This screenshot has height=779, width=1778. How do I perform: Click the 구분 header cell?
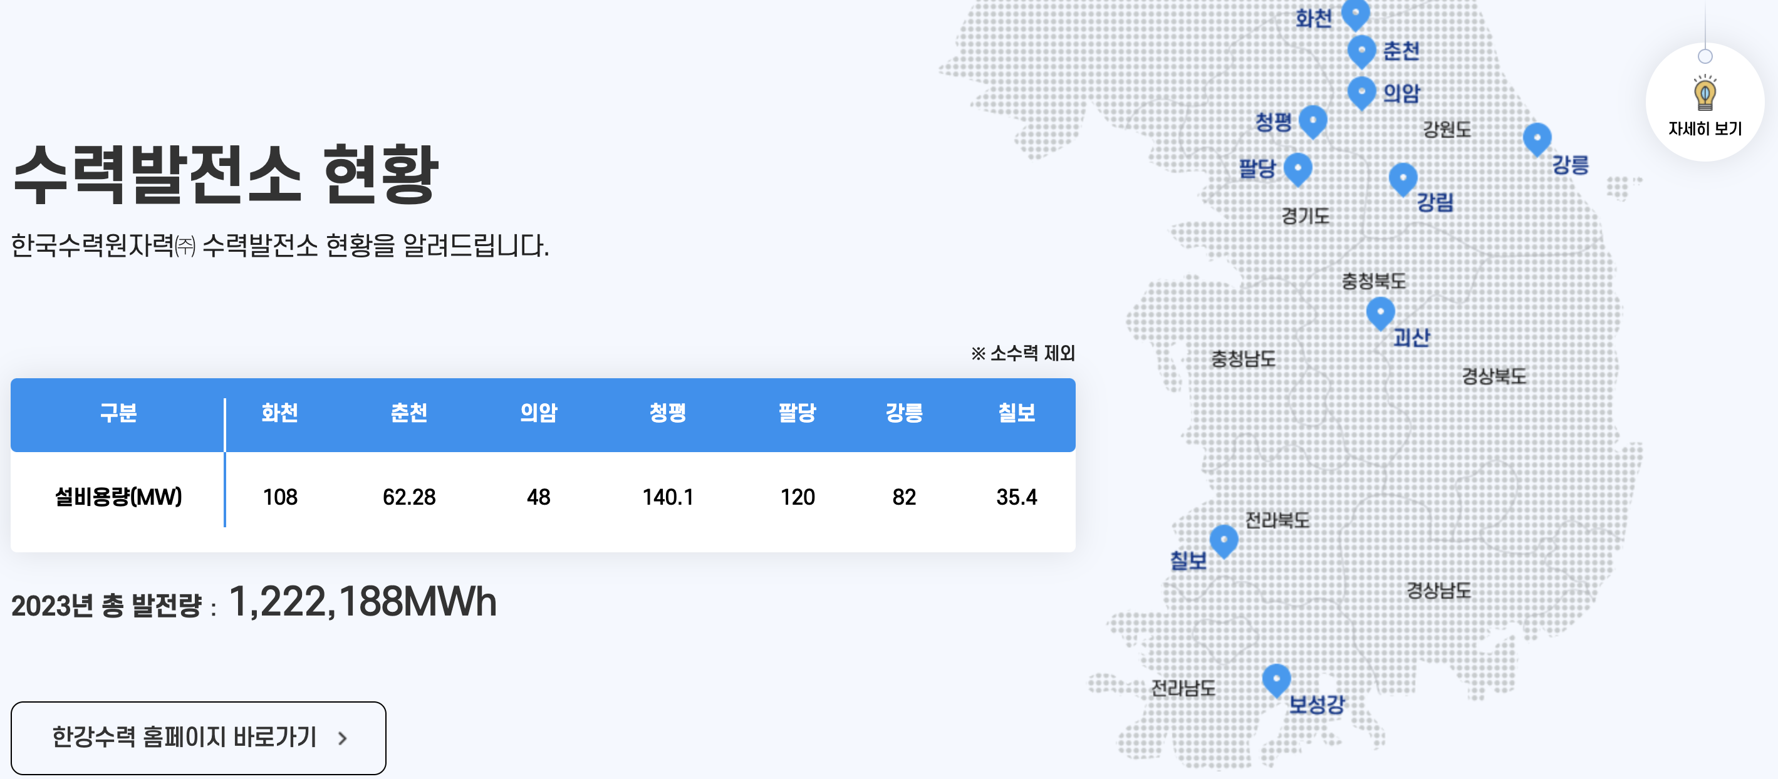(x=118, y=413)
